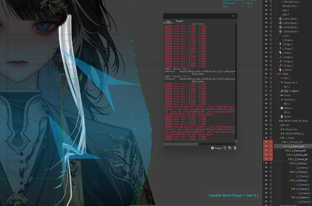Screen dimensions: 312x206
Task: Click the HEAD rotation deformer icon
Action: point(281,74)
